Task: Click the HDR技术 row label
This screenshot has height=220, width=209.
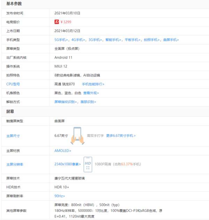Action: (13, 187)
